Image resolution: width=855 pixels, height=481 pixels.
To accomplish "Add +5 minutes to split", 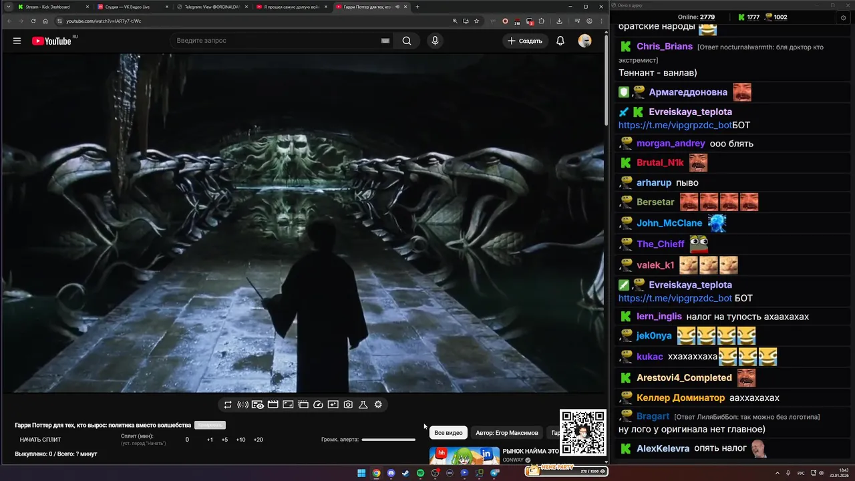I will point(224,440).
